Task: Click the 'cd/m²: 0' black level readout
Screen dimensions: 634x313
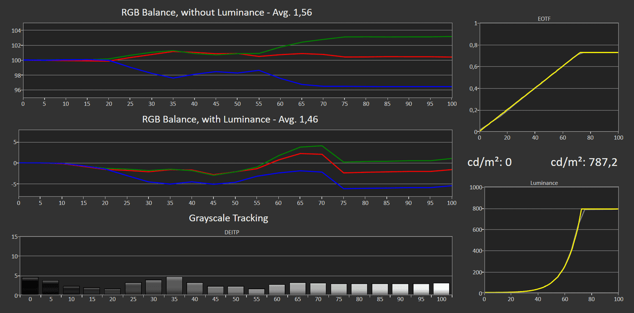Action: [489, 162]
